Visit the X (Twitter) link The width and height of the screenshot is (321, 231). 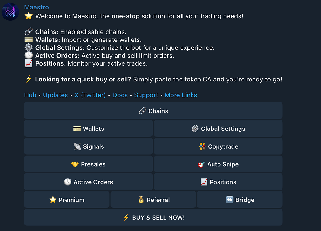click(90, 95)
